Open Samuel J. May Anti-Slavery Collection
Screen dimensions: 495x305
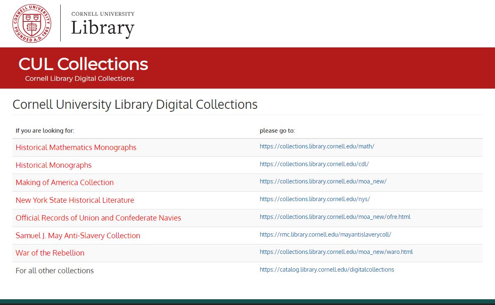[x=78, y=235]
